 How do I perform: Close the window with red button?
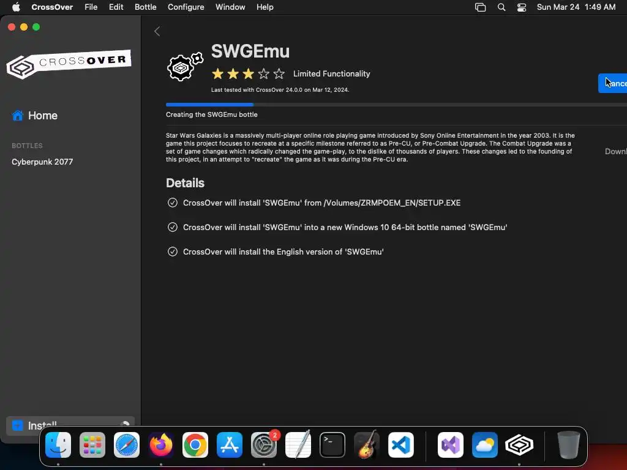point(12,27)
